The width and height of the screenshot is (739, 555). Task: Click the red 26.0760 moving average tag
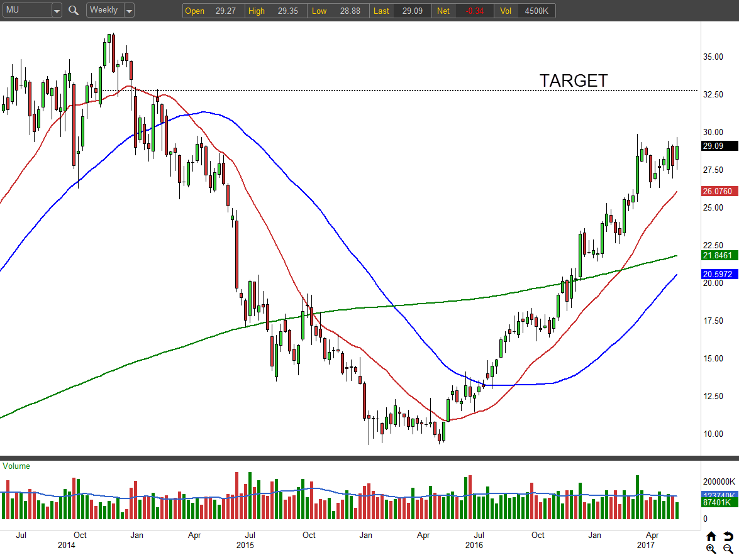click(x=720, y=191)
